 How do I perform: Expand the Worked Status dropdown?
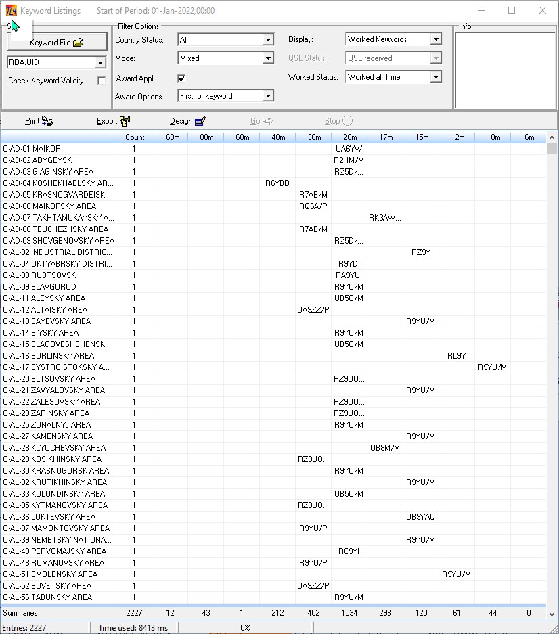point(436,77)
